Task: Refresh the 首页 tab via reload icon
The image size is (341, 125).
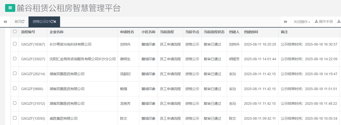Action: coord(23,22)
